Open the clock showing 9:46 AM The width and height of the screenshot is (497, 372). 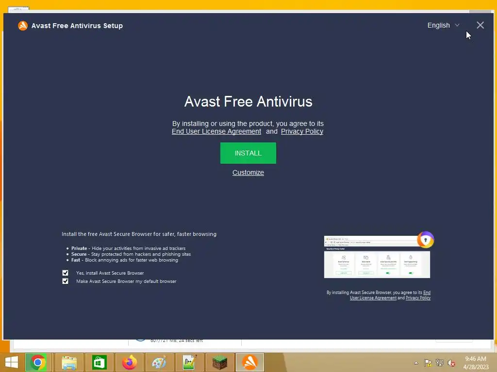pyautogui.click(x=476, y=362)
